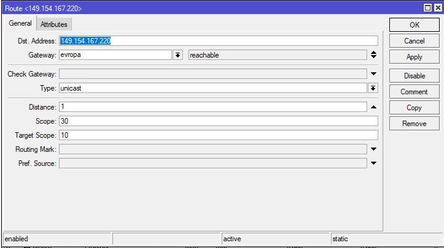Image resolution: width=444 pixels, height=248 pixels.
Task: Expand the Pref. Source option
Action: tap(373, 163)
